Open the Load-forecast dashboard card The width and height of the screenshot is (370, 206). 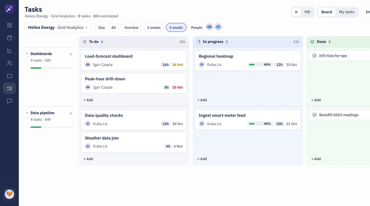pyautogui.click(x=134, y=60)
